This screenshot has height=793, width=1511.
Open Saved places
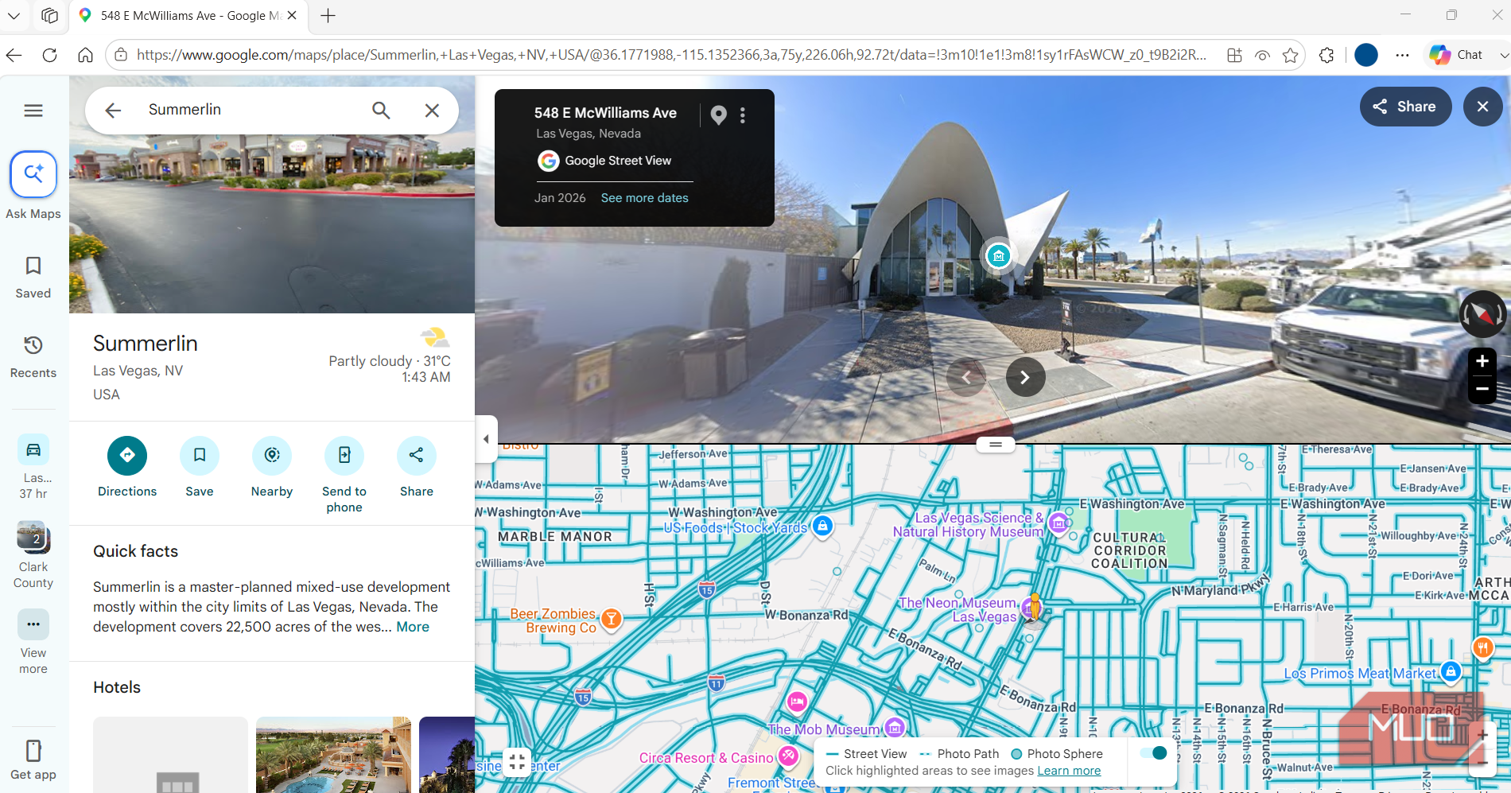coord(33,277)
